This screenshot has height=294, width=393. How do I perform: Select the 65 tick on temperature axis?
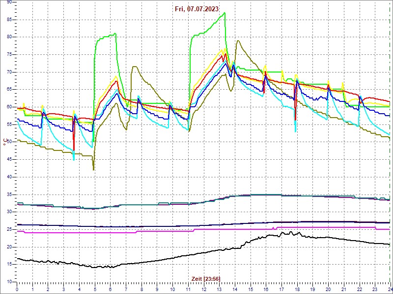[9, 90]
